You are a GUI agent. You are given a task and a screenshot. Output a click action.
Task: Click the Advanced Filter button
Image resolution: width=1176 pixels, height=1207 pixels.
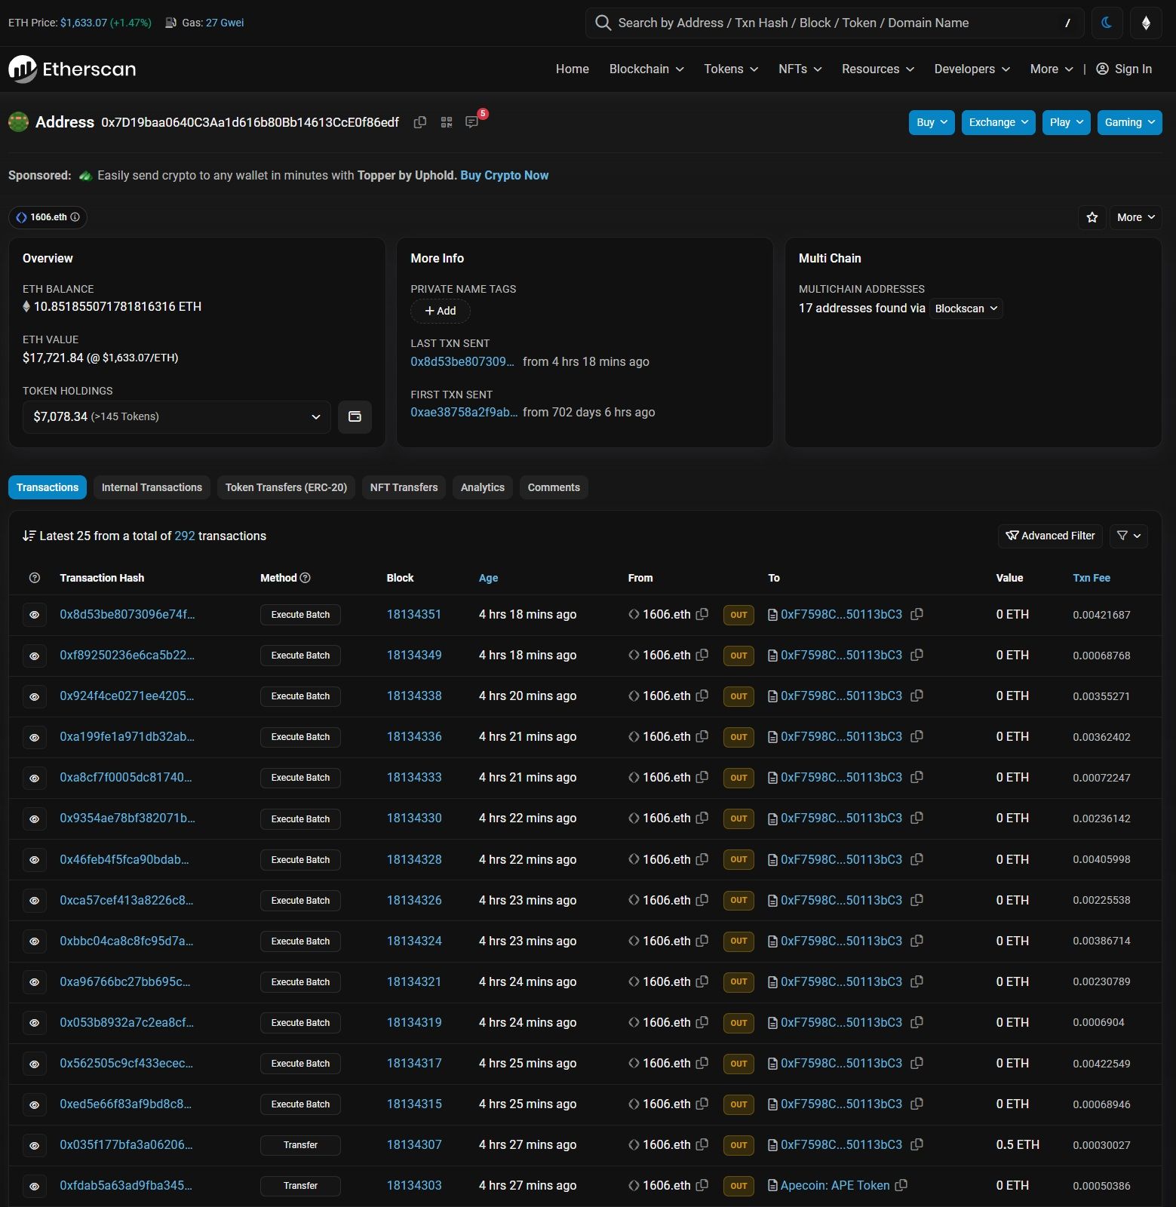pos(1050,536)
